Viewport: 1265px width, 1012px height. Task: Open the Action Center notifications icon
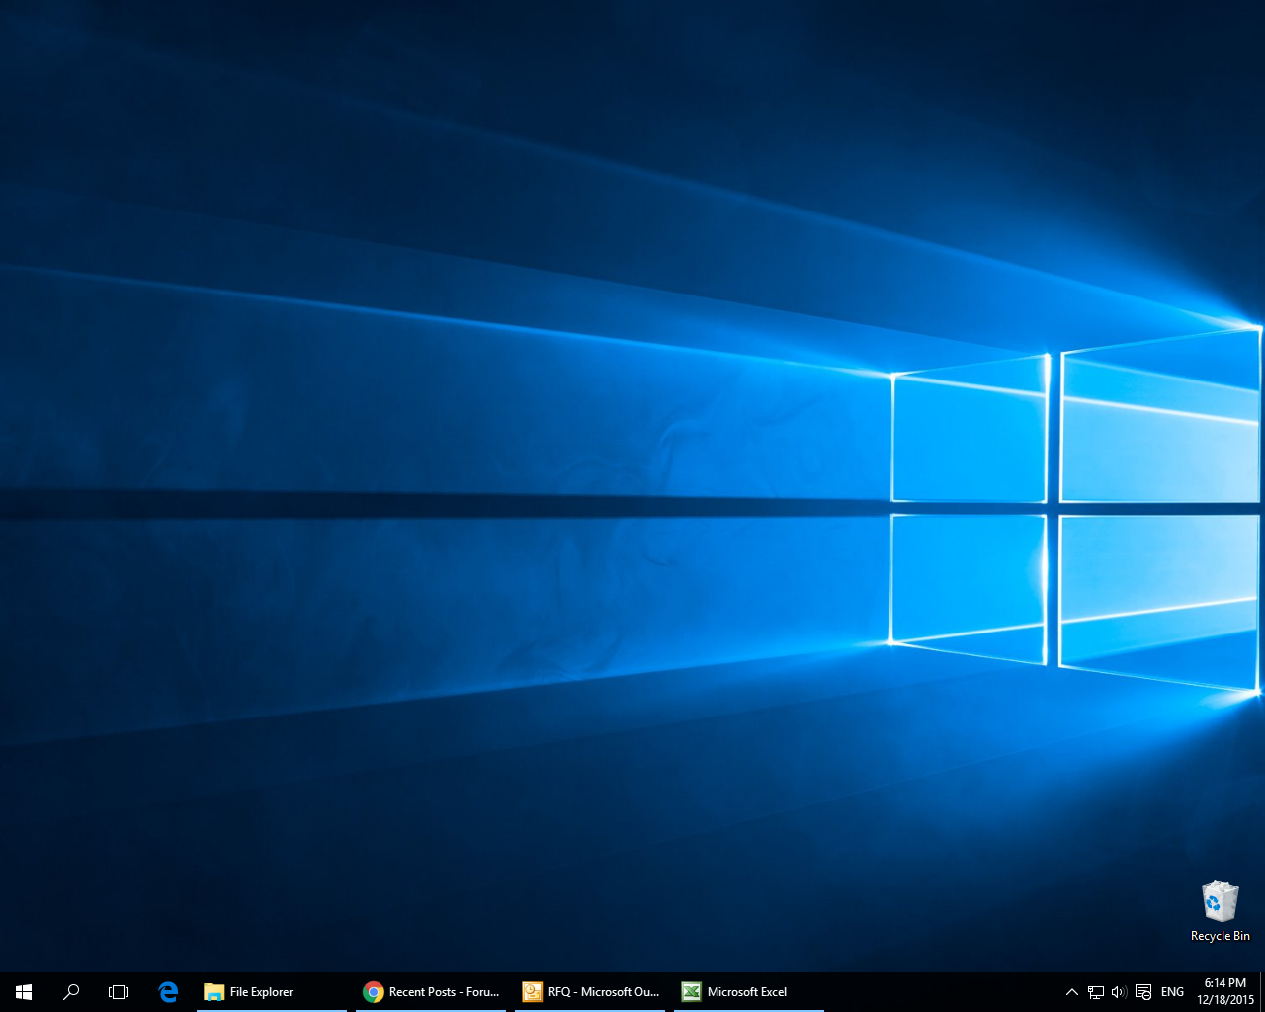1143,992
